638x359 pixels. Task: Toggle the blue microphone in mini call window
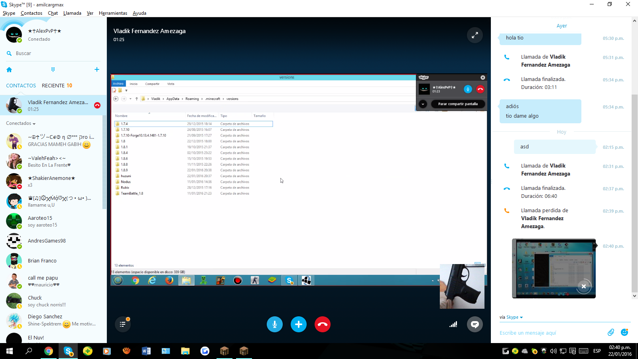(x=468, y=89)
